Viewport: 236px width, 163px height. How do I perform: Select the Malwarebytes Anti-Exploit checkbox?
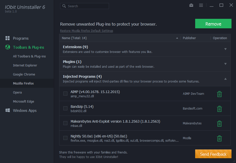(65, 123)
